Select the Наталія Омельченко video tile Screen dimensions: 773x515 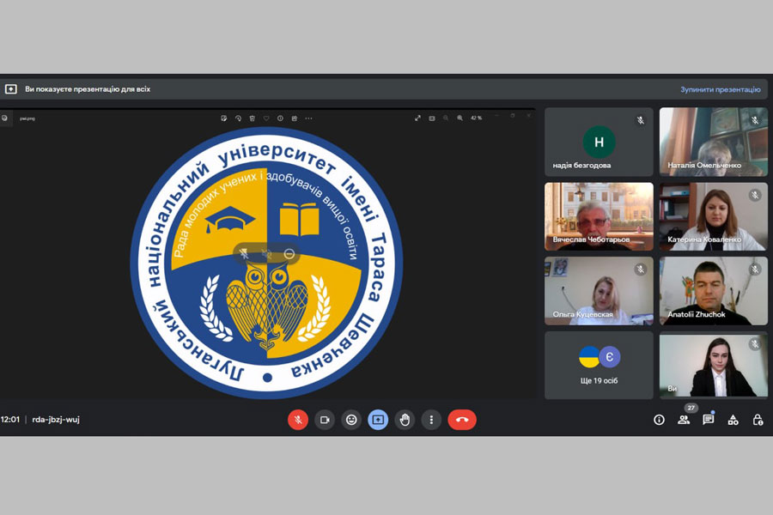[x=714, y=142]
